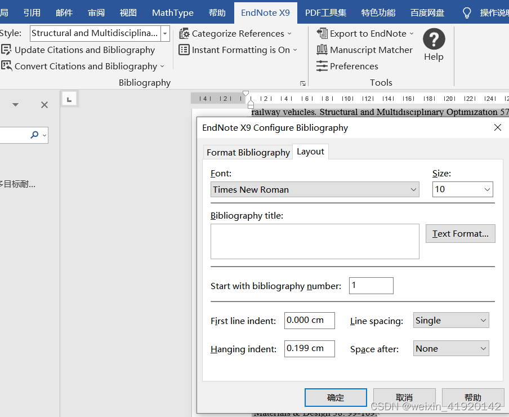Expand Export to EndNote arrow
Viewport: 509px width, 417px height.
(x=412, y=33)
